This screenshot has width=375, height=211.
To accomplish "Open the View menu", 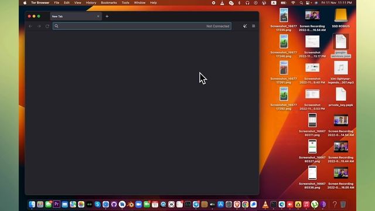I will click(77, 2).
